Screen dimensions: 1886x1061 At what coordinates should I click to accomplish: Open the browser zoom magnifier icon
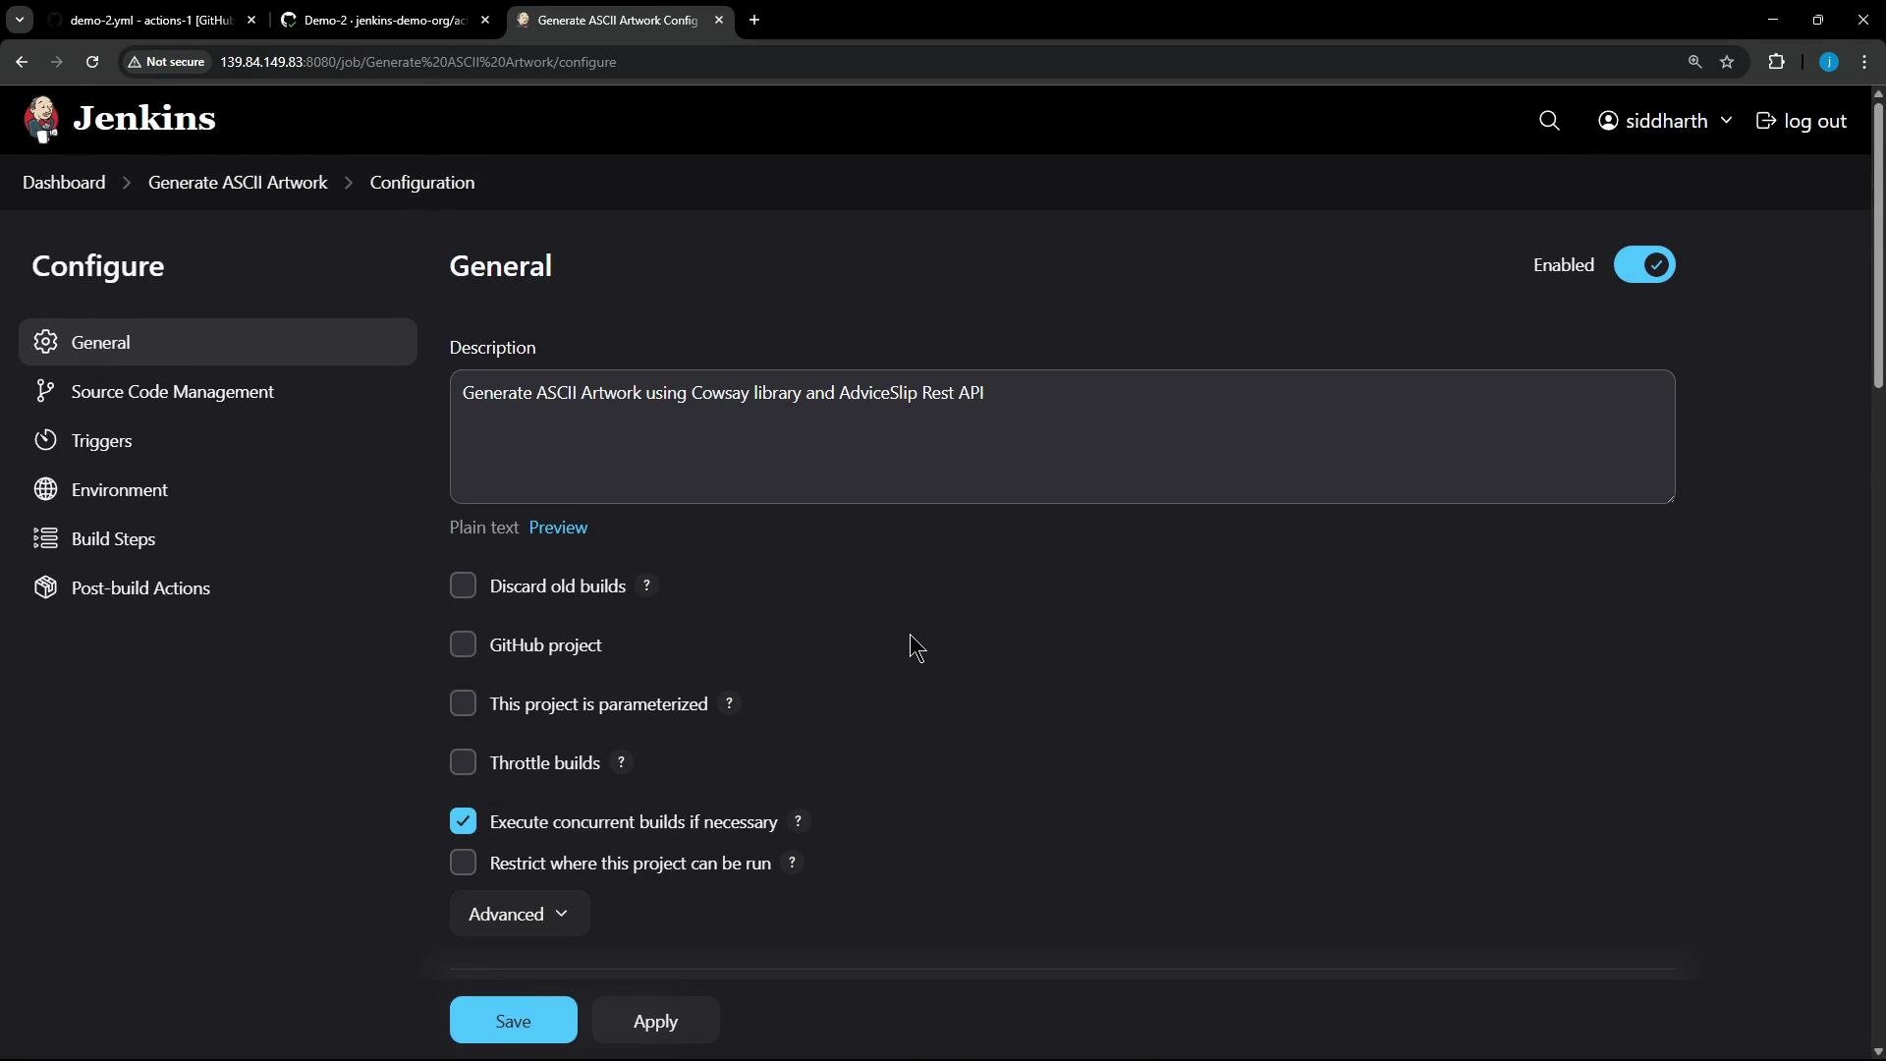click(1694, 62)
